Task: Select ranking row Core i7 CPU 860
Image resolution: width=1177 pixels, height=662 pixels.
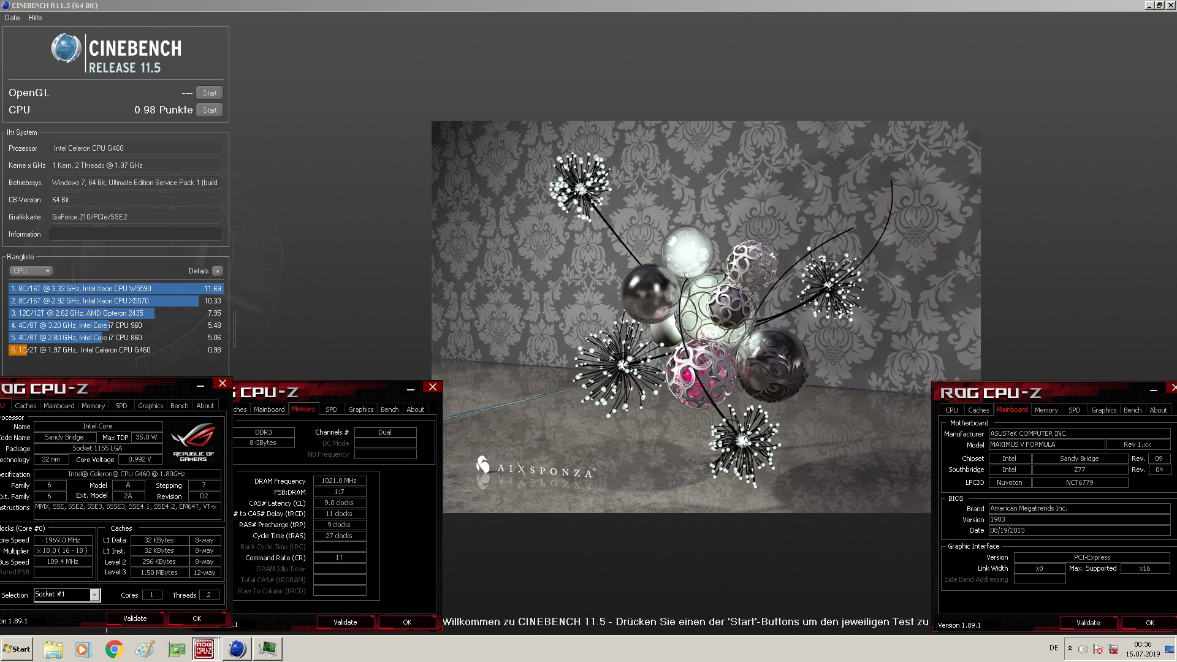Action: pos(116,338)
